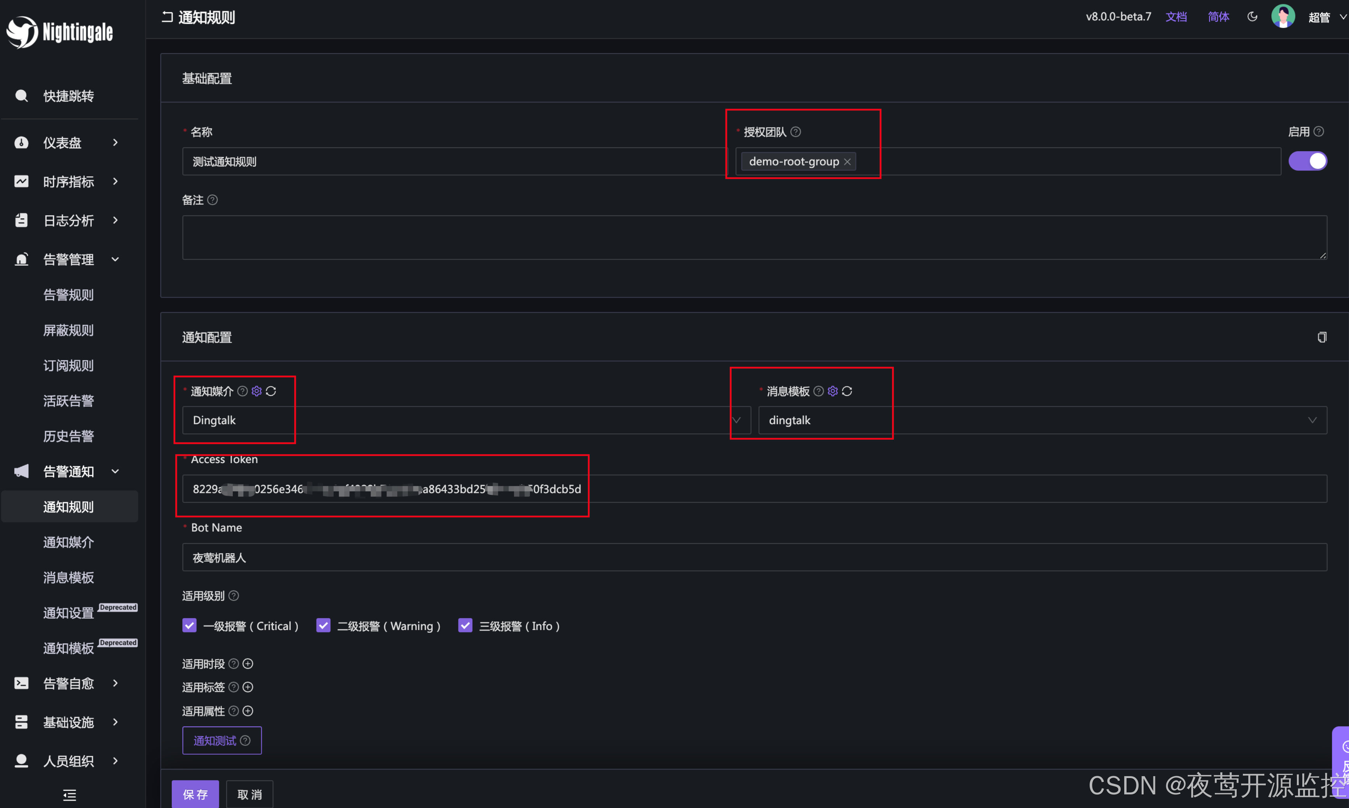Refresh the 通知媒介 list
This screenshot has height=808, width=1349.
(x=271, y=391)
